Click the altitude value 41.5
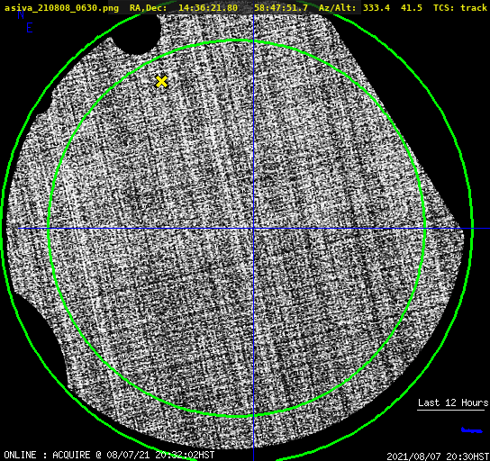This screenshot has width=490, height=461. [x=412, y=7]
